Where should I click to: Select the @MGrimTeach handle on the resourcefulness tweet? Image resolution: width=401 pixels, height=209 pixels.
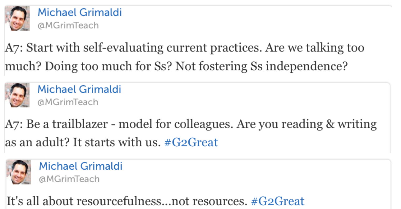tap(69, 179)
